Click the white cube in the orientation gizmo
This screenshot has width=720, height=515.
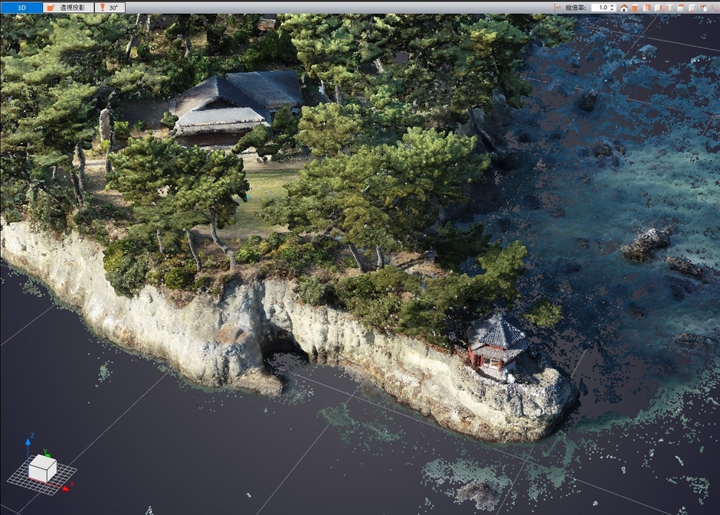[42, 468]
